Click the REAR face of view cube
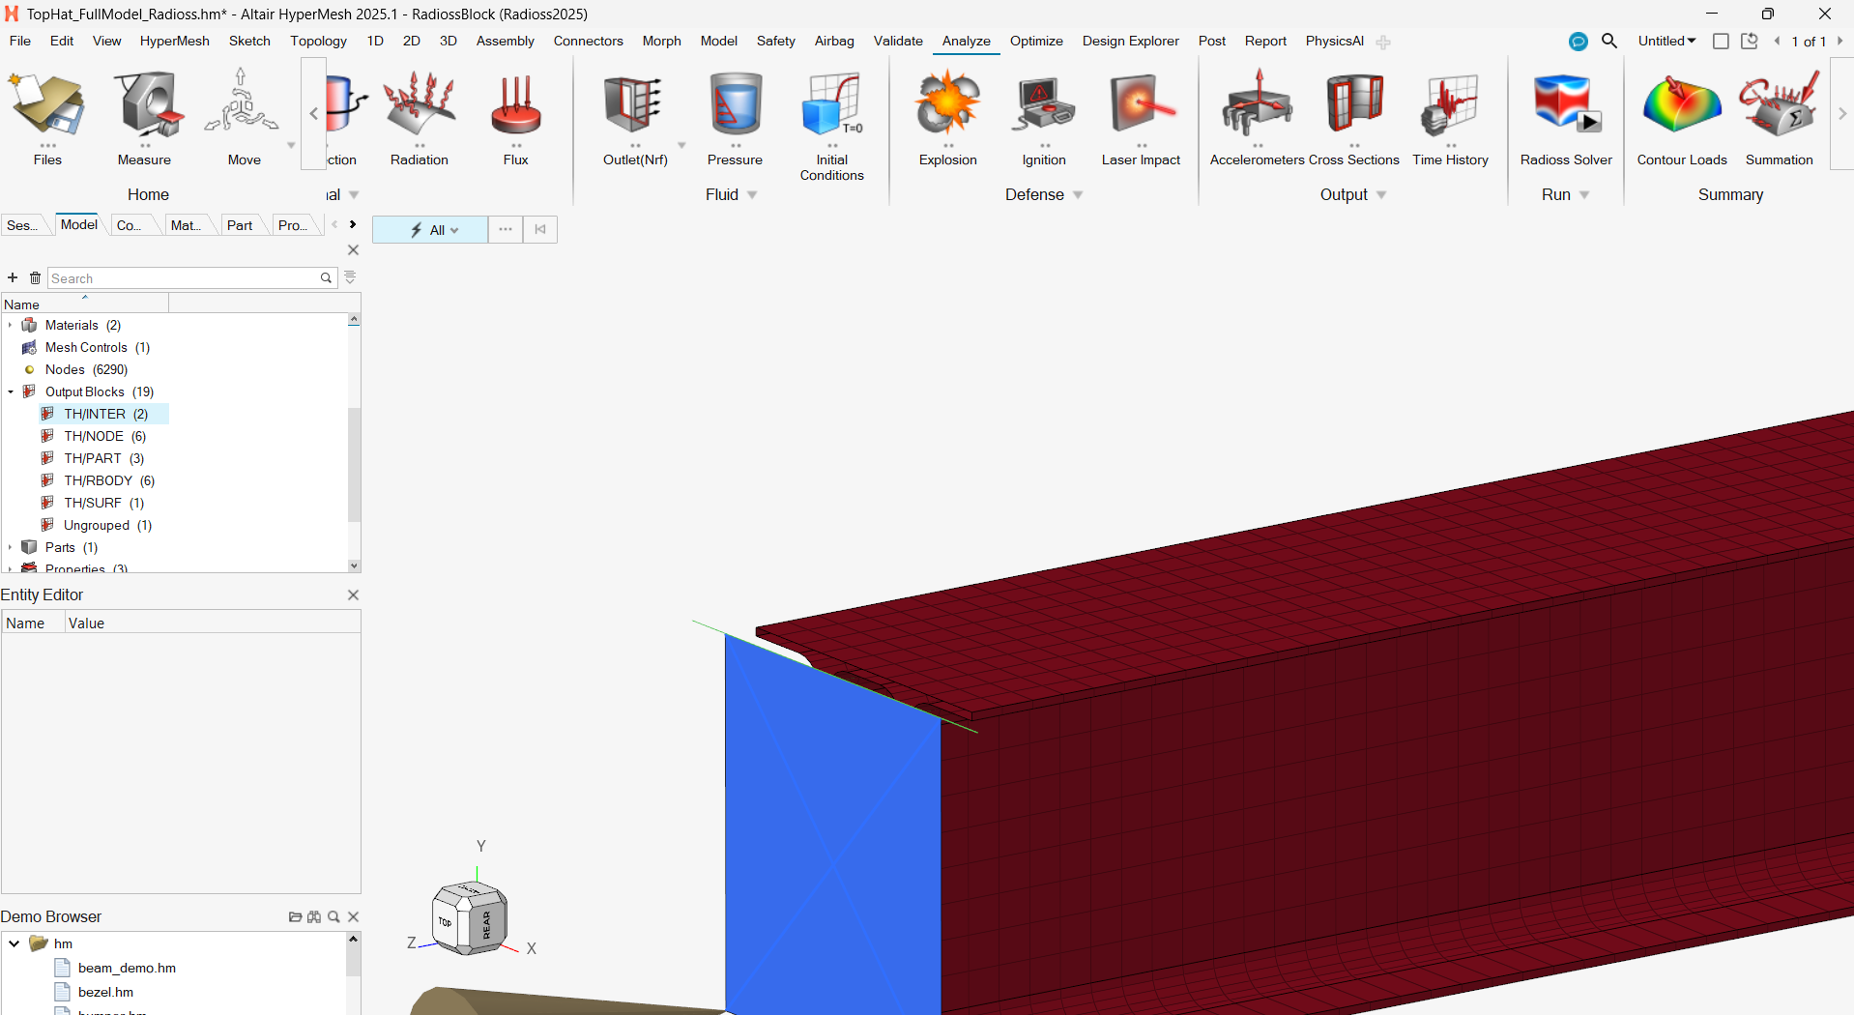The width and height of the screenshot is (1854, 1015). pyautogui.click(x=486, y=925)
